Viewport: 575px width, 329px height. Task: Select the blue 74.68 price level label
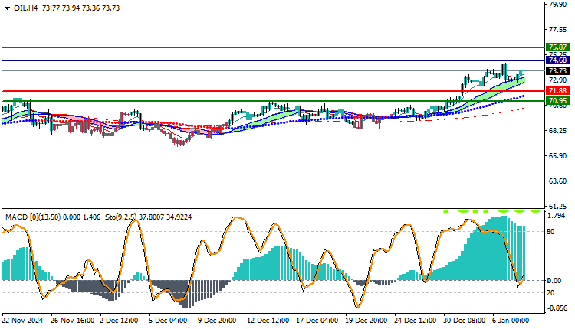click(x=557, y=60)
